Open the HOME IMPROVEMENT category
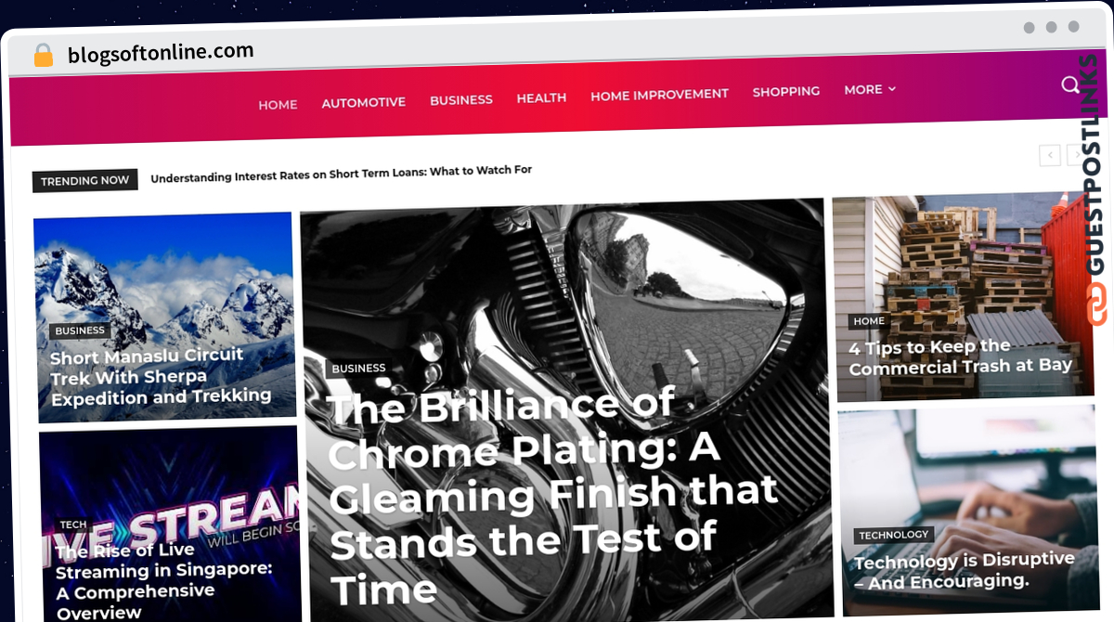 pos(659,94)
